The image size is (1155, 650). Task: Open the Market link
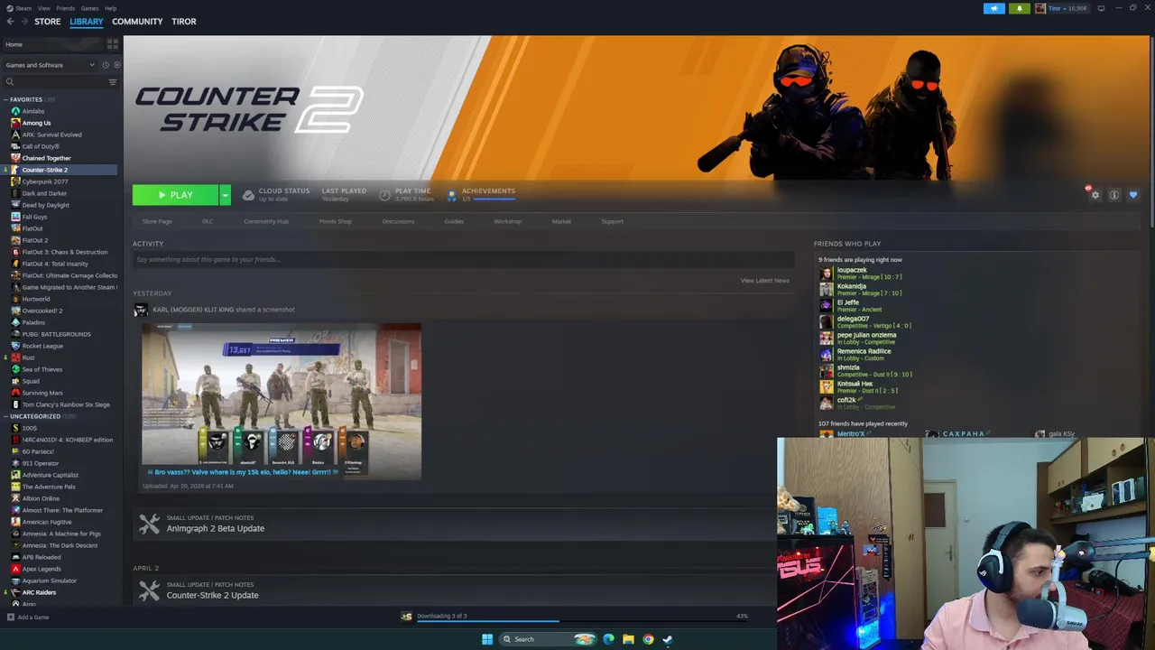pos(561,221)
